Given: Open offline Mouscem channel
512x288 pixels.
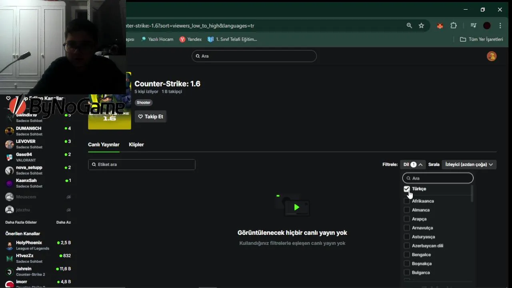Looking at the screenshot, I should coord(38,197).
